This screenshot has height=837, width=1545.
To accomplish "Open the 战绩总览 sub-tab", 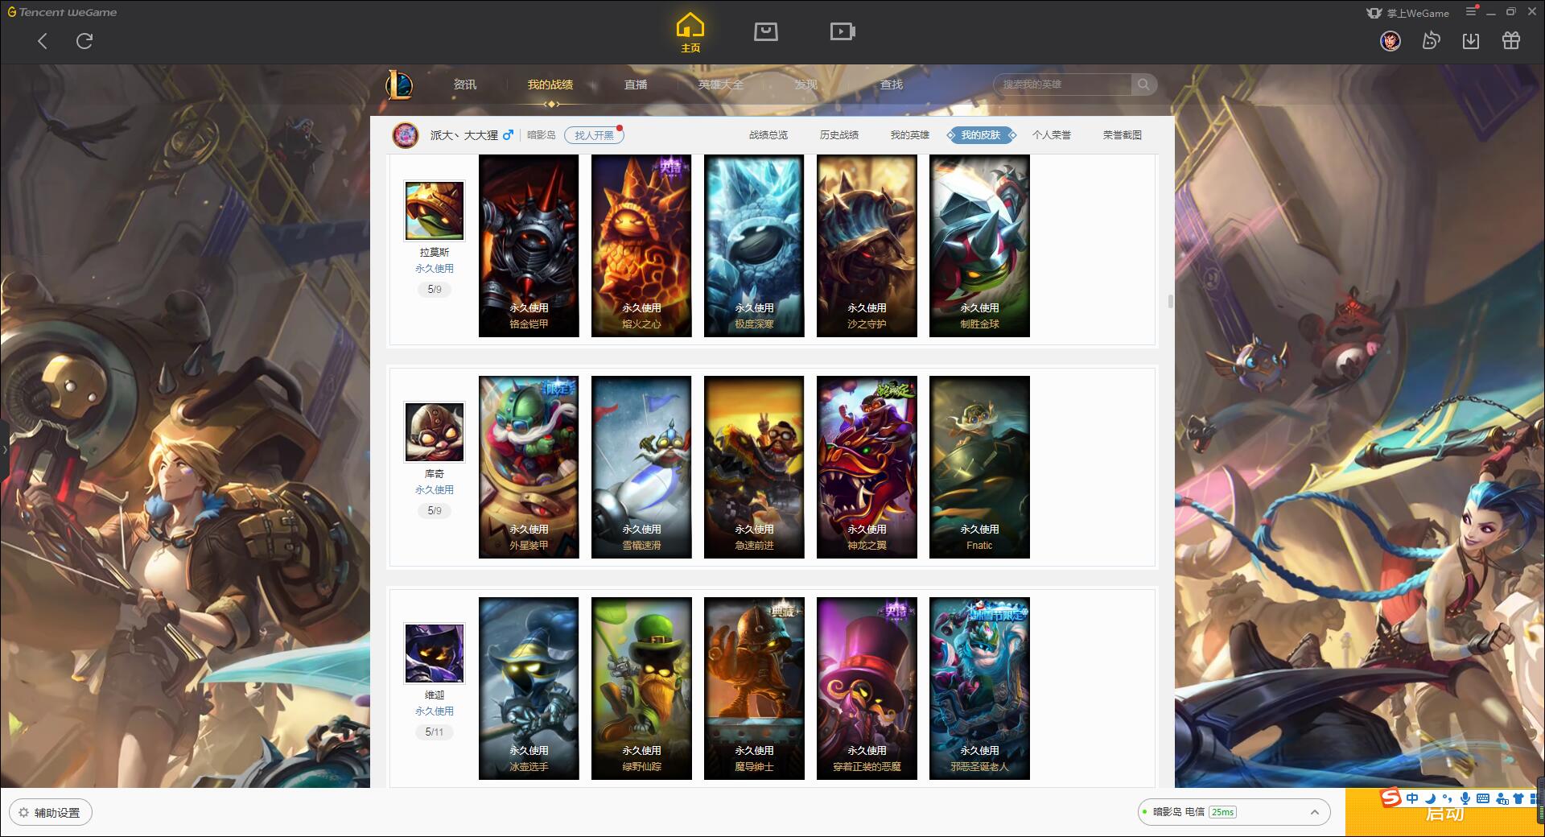I will click(768, 135).
